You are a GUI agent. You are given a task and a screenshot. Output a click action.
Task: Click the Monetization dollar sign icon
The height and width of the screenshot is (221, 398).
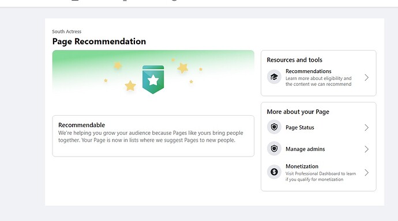point(274,172)
